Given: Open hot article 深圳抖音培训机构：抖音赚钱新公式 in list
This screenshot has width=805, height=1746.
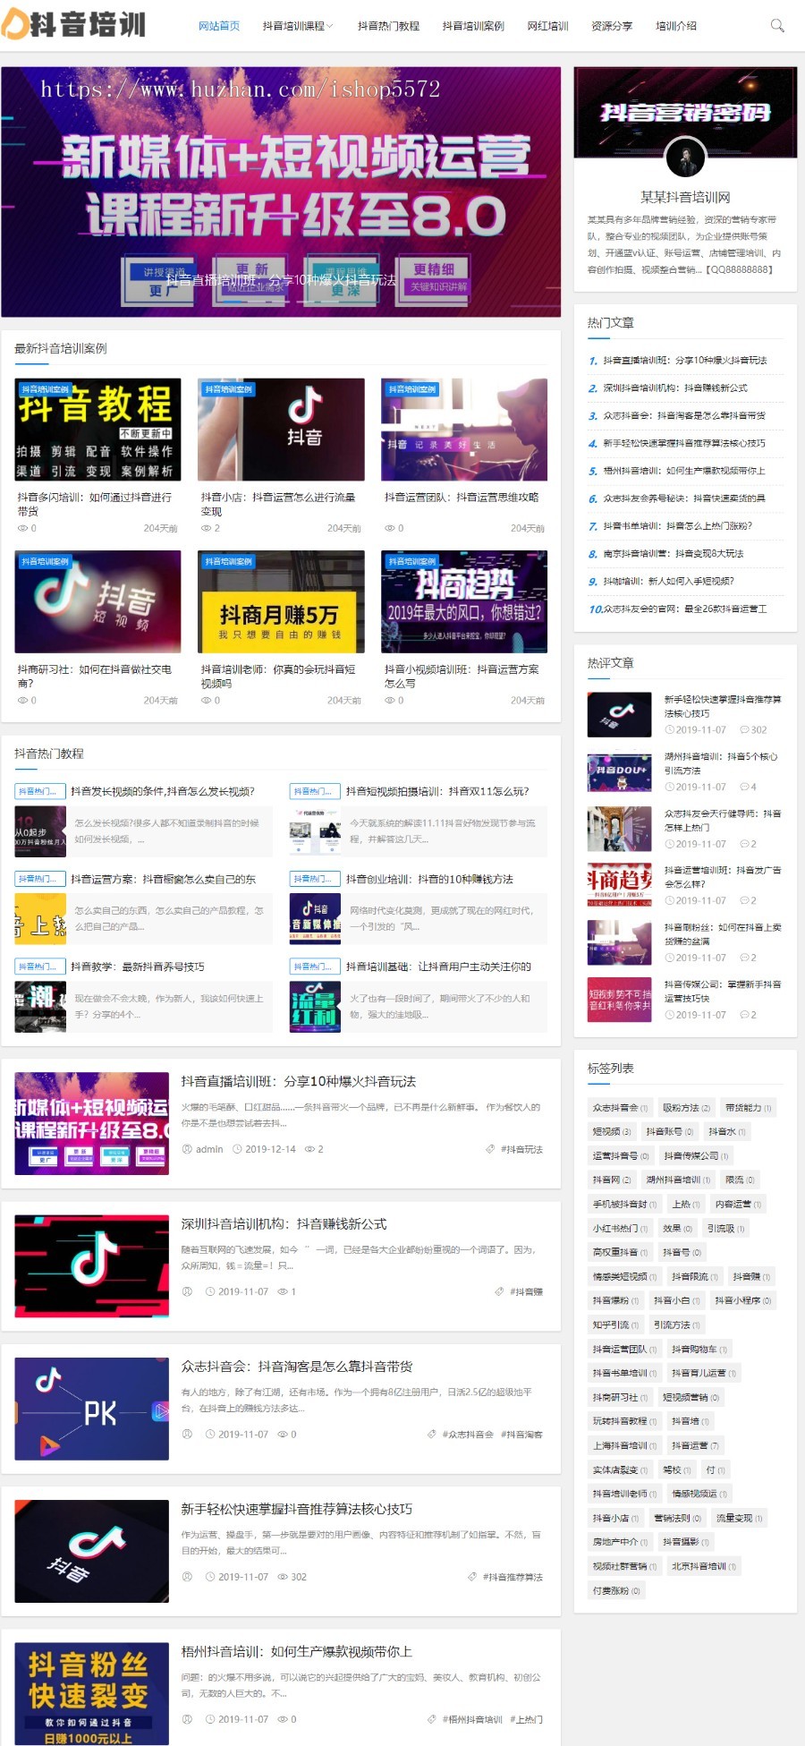Looking at the screenshot, I should tap(675, 388).
